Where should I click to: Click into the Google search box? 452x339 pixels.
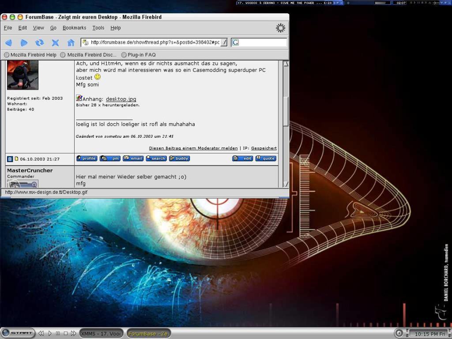pyautogui.click(x=263, y=43)
